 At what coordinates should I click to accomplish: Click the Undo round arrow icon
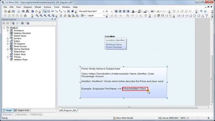coord(32,11)
